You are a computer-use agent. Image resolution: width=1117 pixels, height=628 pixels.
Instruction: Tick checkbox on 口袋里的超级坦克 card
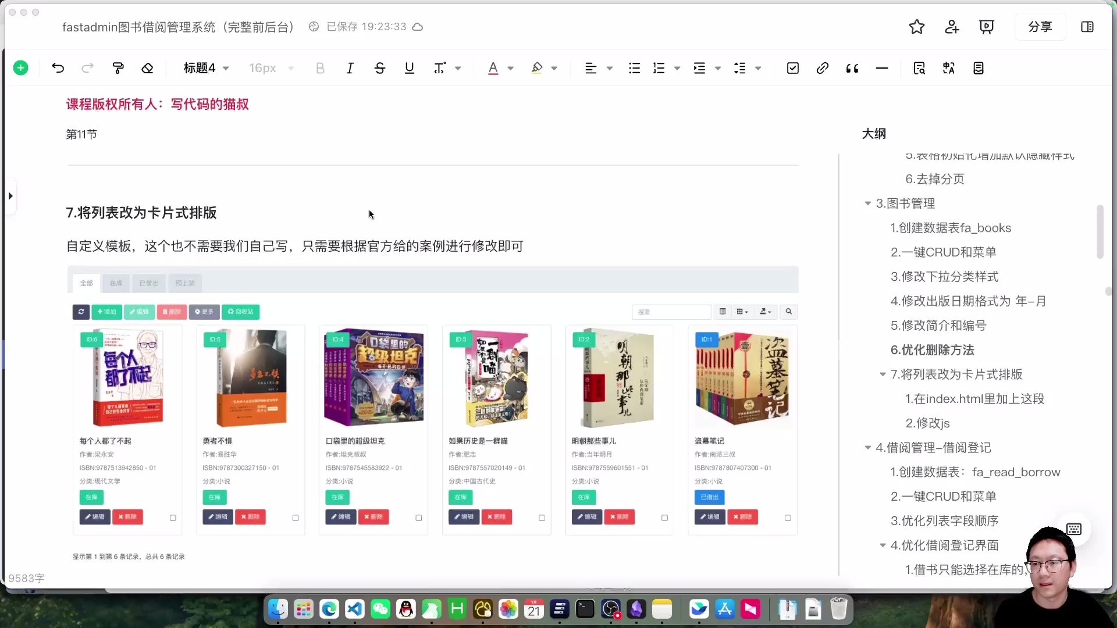point(419,518)
